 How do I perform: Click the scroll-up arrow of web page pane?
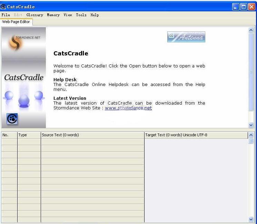click(x=251, y=30)
